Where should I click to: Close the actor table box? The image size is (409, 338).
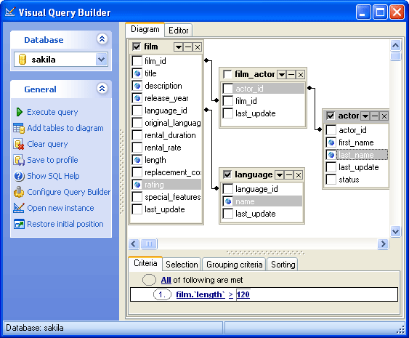[x=384, y=116]
